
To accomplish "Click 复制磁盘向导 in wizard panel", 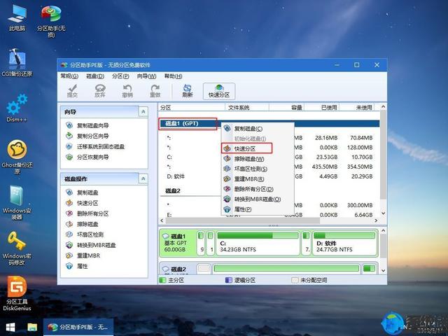I will tap(92, 125).
